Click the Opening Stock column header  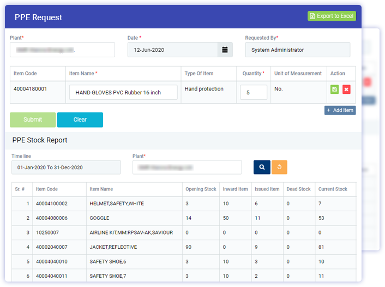pyautogui.click(x=201, y=189)
